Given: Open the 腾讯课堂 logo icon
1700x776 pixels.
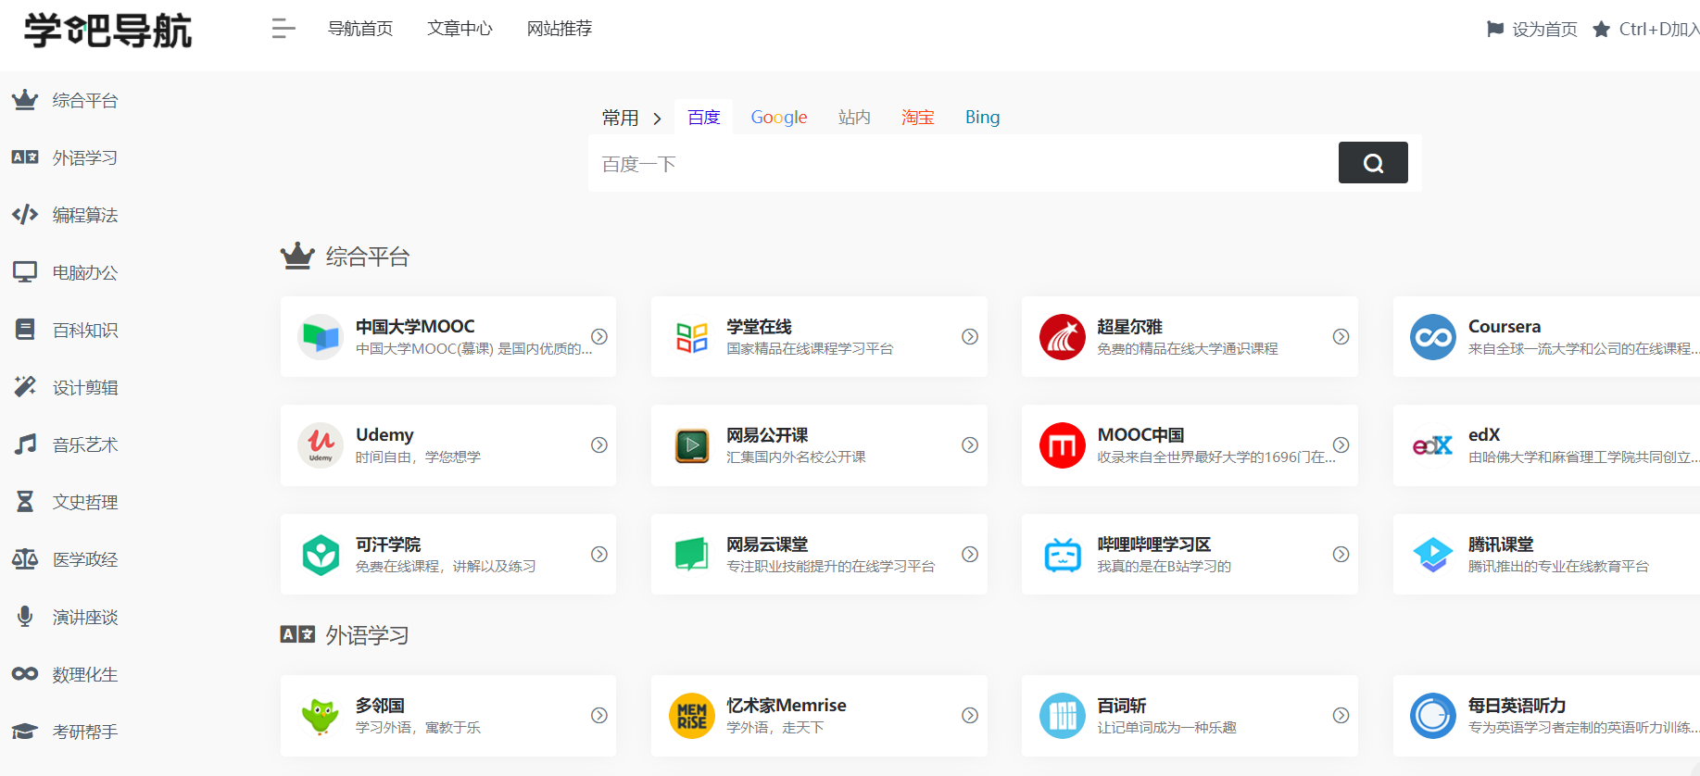Looking at the screenshot, I should [x=1433, y=555].
